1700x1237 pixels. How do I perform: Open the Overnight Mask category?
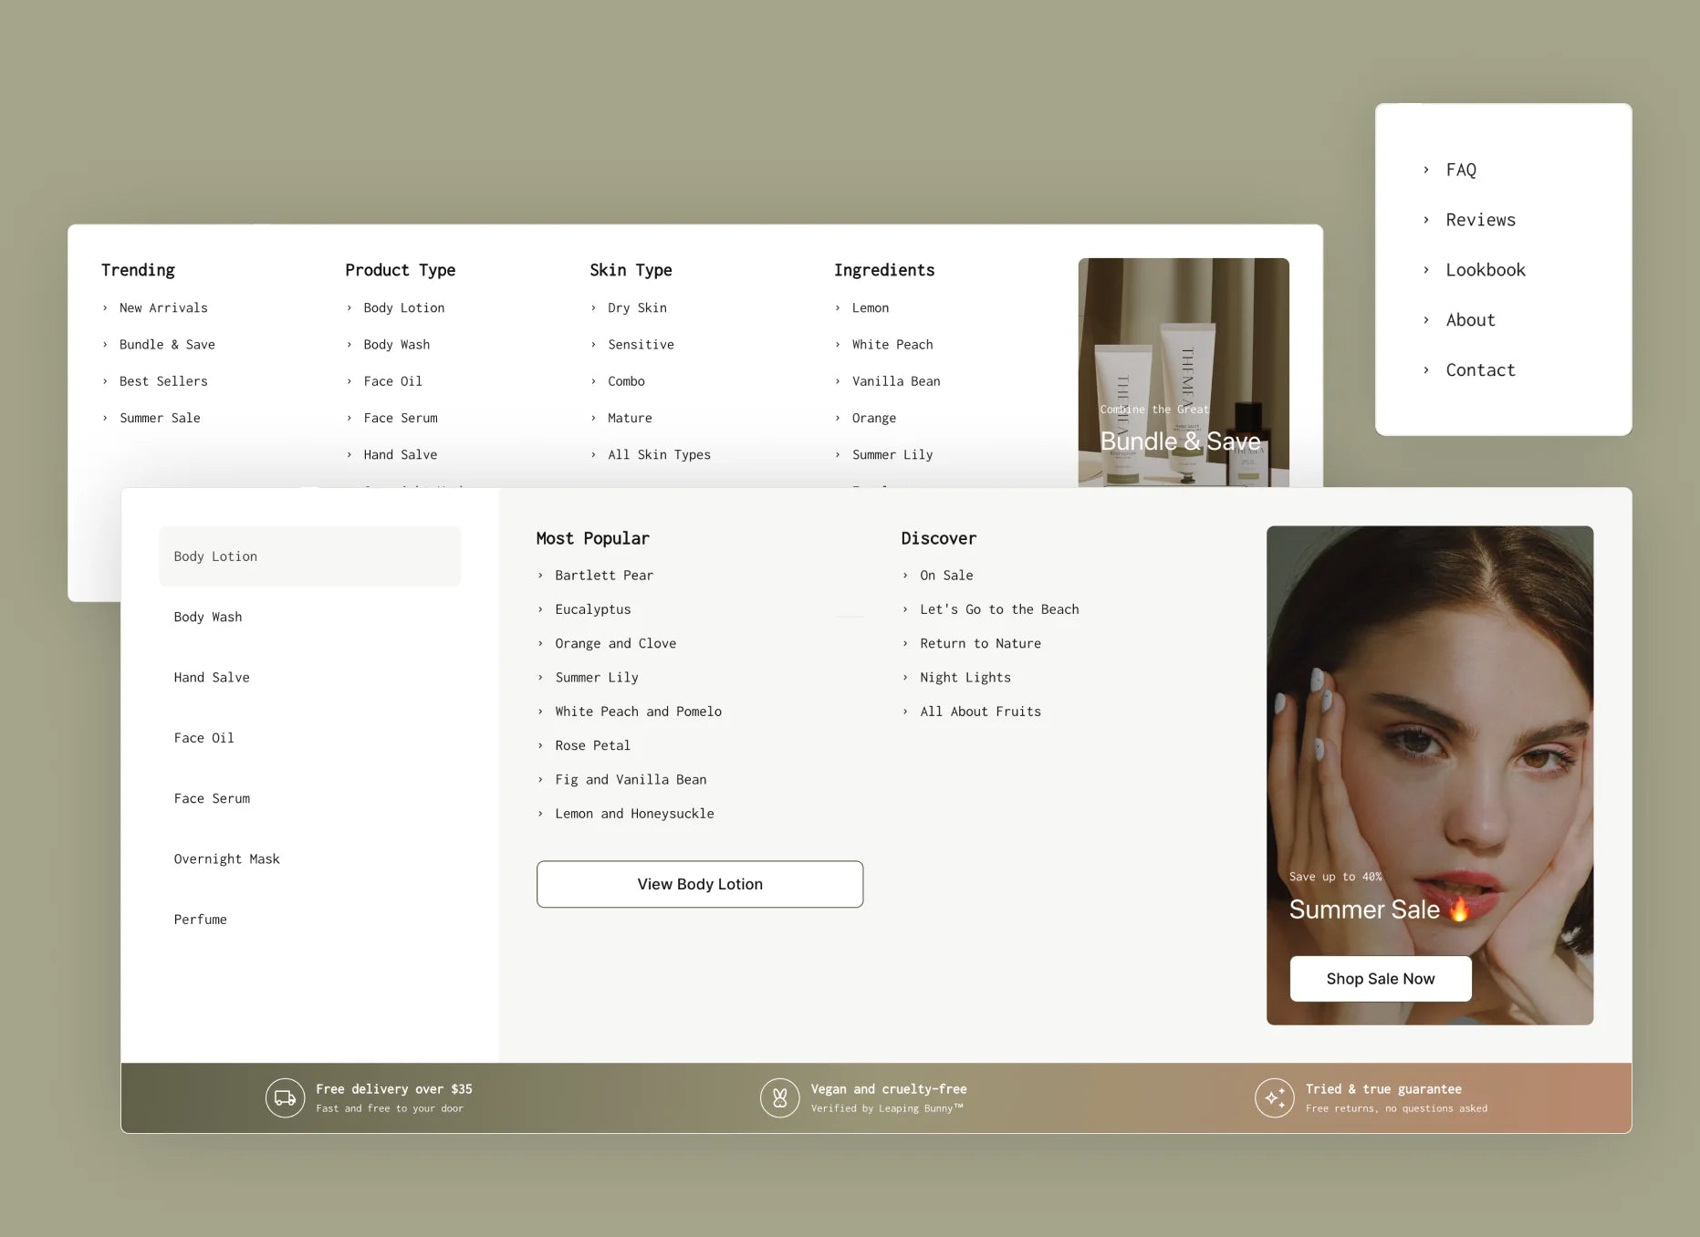point(226,859)
